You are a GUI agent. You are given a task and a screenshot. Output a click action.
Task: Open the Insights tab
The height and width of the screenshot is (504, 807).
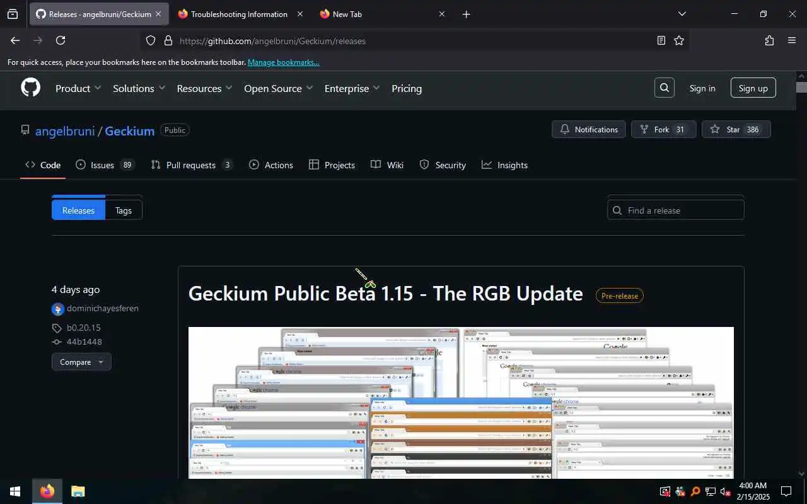[504, 165]
